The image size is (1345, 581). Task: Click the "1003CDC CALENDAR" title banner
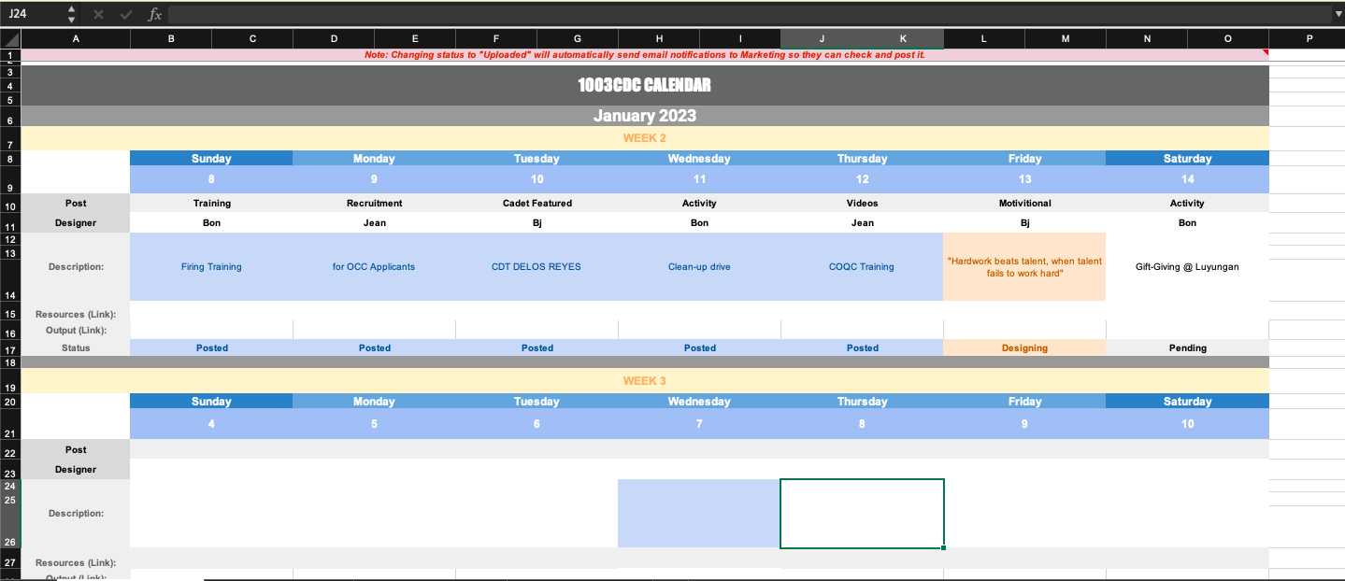(x=644, y=85)
